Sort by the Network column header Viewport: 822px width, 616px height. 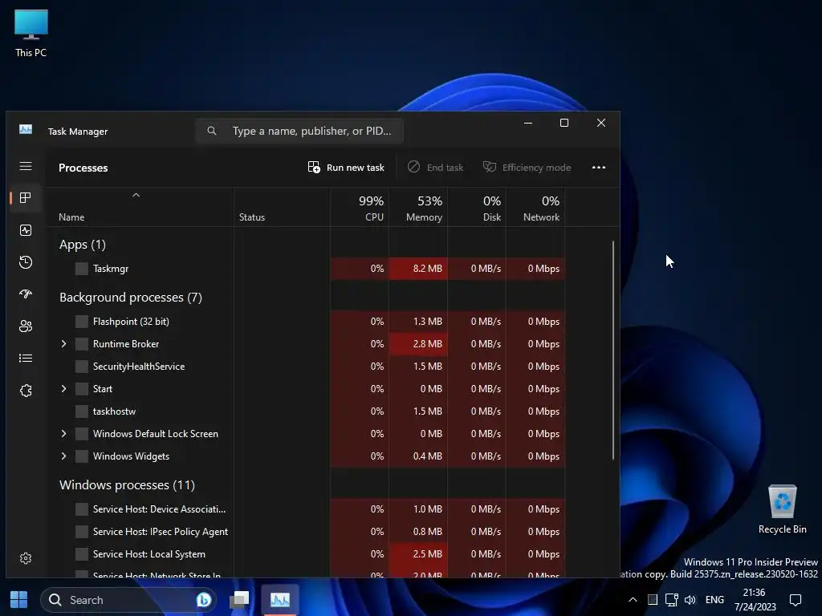click(535, 209)
